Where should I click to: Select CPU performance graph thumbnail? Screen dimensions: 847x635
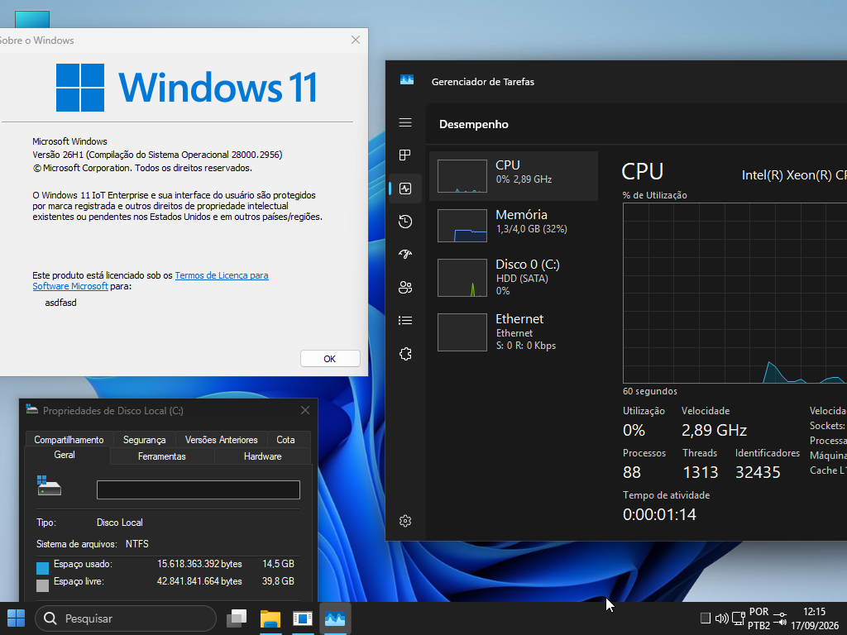tap(462, 176)
